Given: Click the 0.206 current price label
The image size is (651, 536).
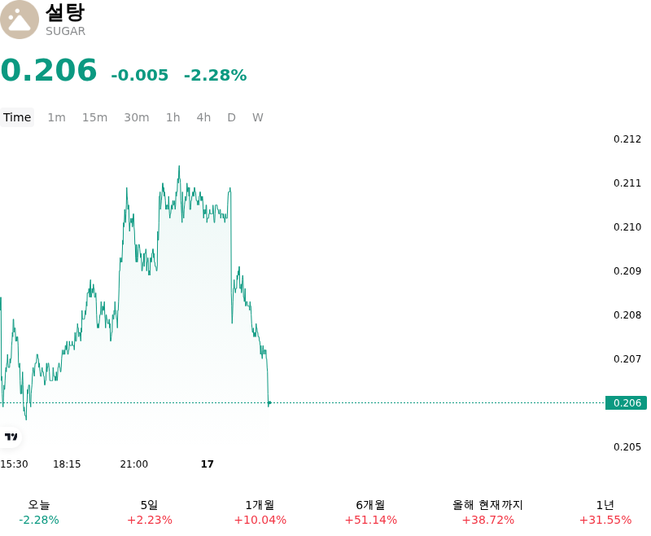Looking at the screenshot, I should pyautogui.click(x=626, y=402).
